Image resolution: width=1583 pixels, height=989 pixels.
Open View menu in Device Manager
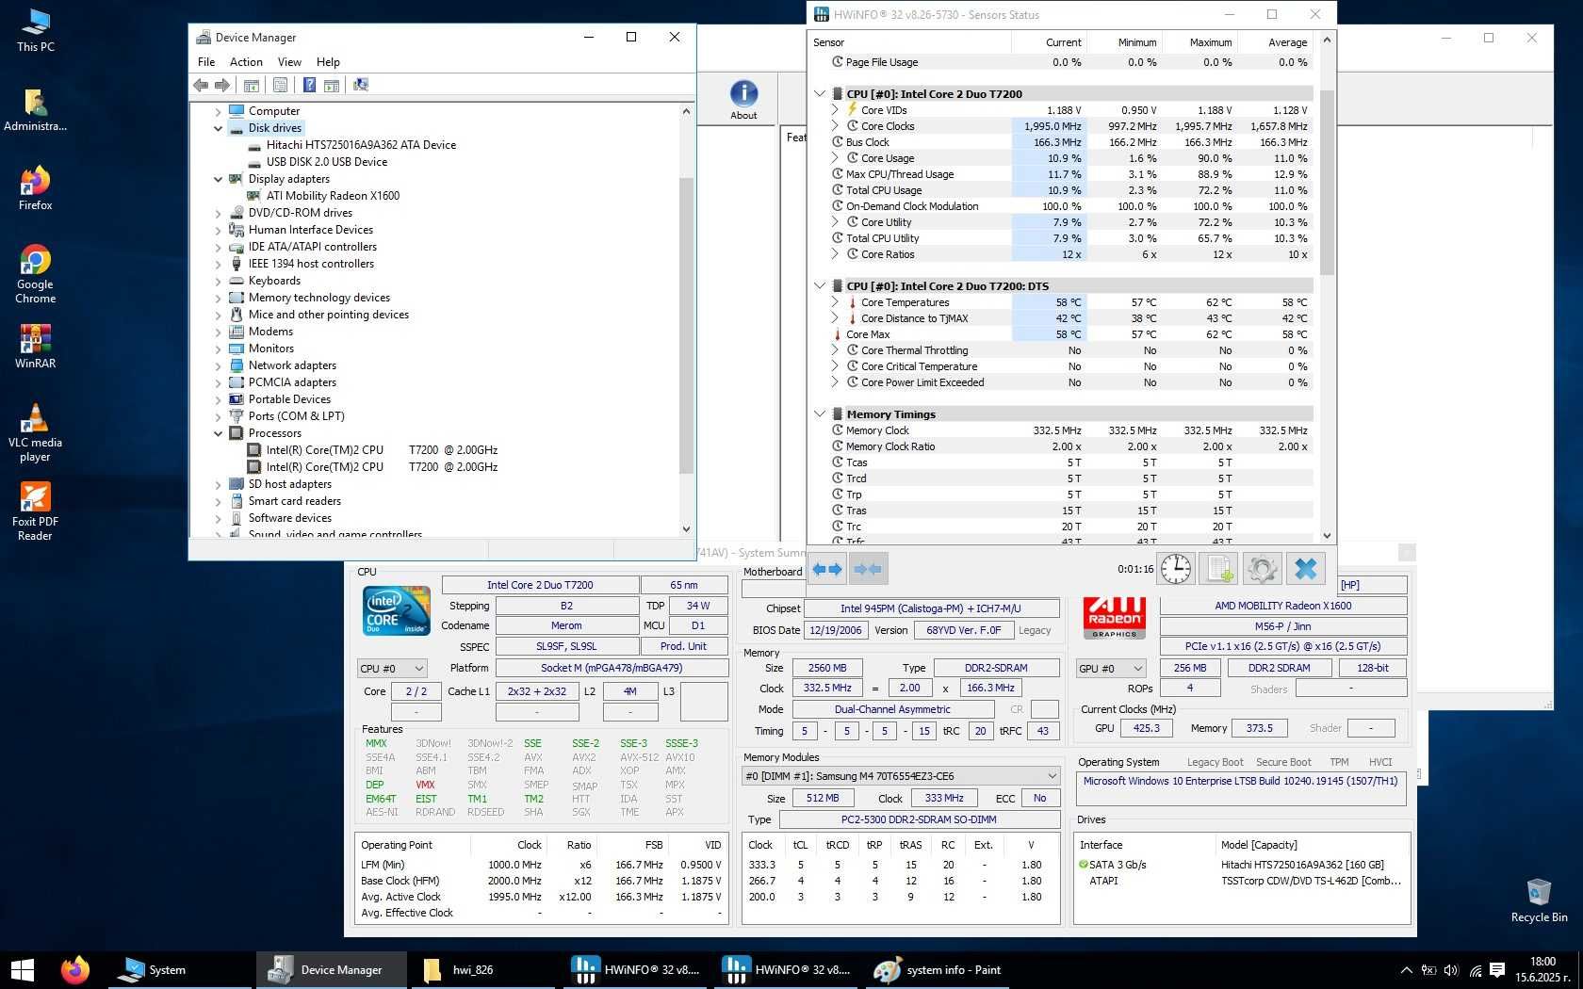coord(289,62)
